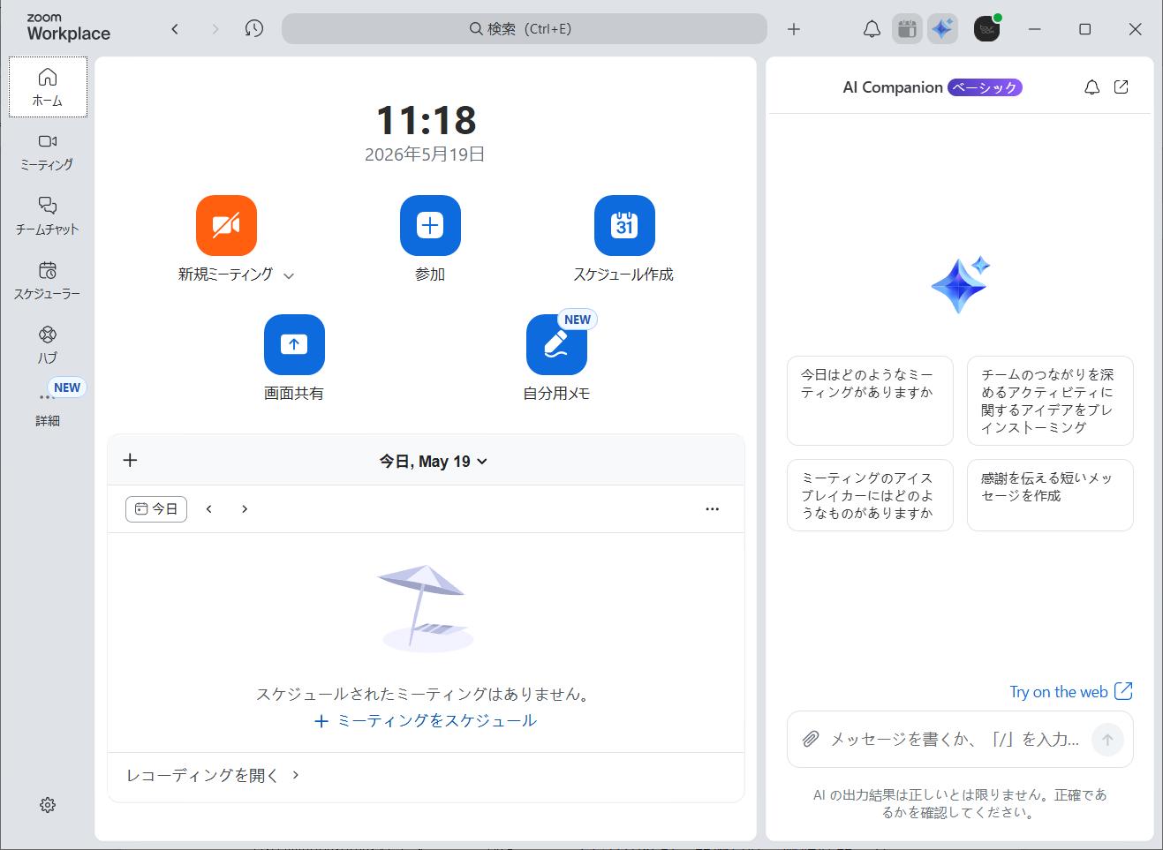Maximize the Zoom Workplace window
Viewport: 1163px width, 850px height.
coord(1085,29)
